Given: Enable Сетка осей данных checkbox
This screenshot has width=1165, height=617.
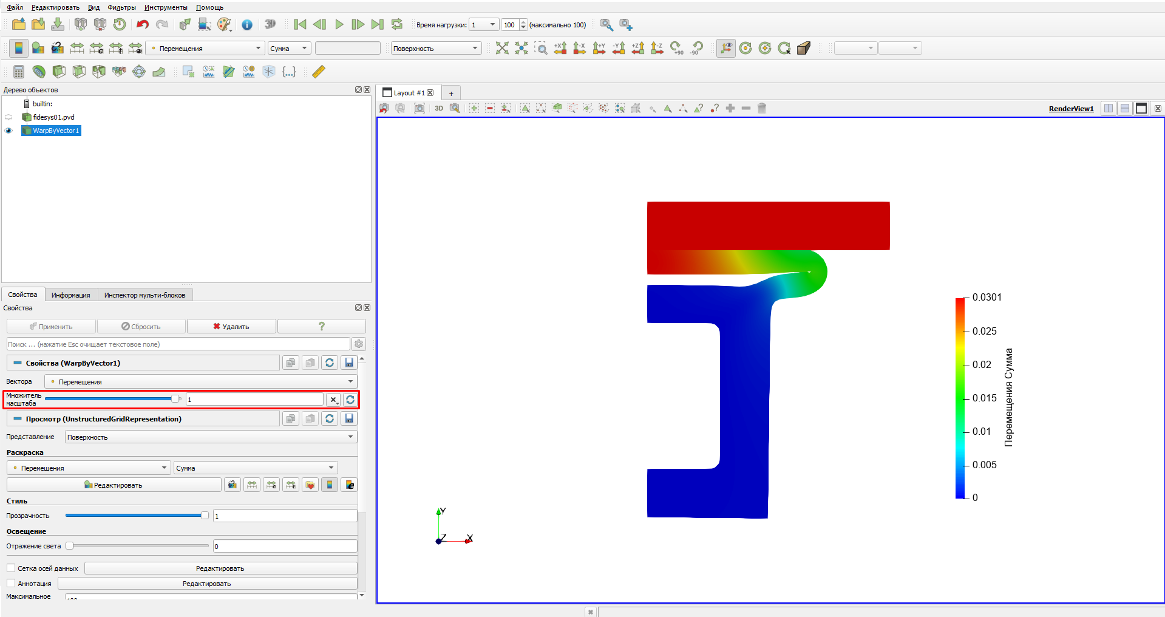Looking at the screenshot, I should [x=11, y=568].
